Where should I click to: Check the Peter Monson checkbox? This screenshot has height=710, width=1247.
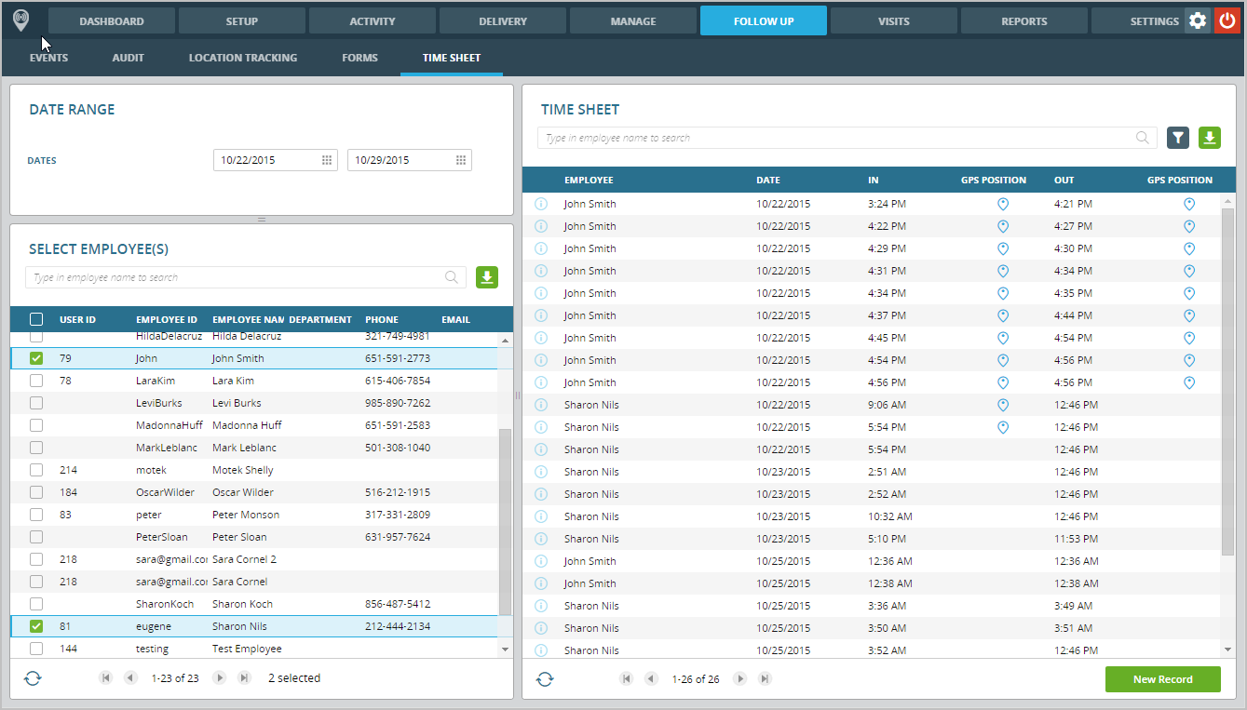coord(36,515)
